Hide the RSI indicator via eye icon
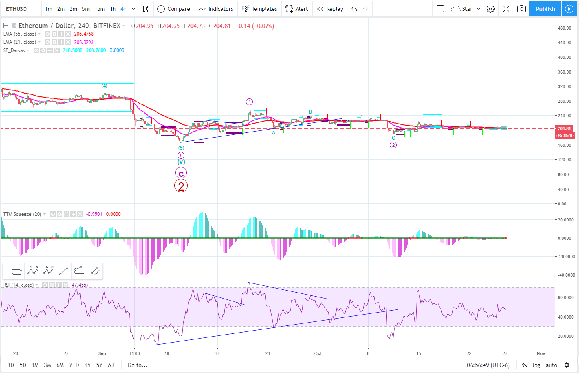 click(x=45, y=285)
